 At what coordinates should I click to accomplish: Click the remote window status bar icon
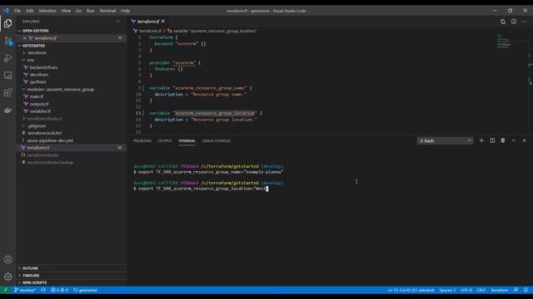[6, 290]
